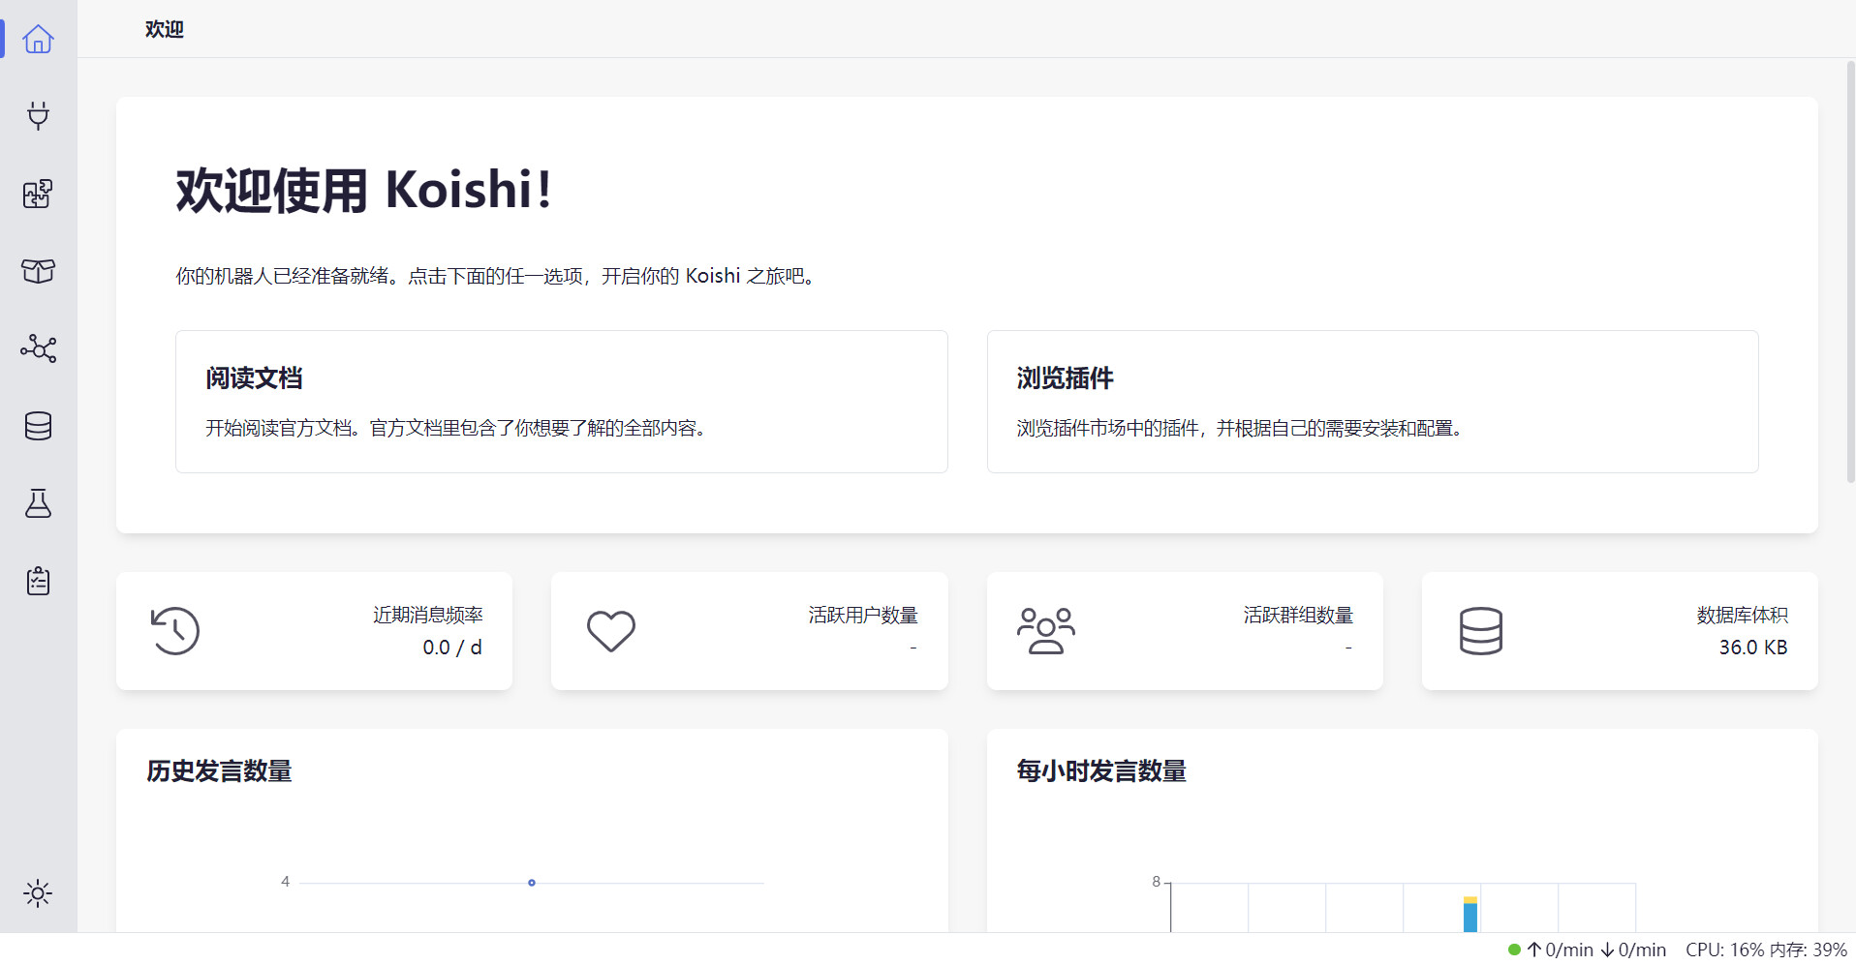The image size is (1856, 965).
Task: Click the 欢迎使用 Koishi! heading
Action: [364, 190]
